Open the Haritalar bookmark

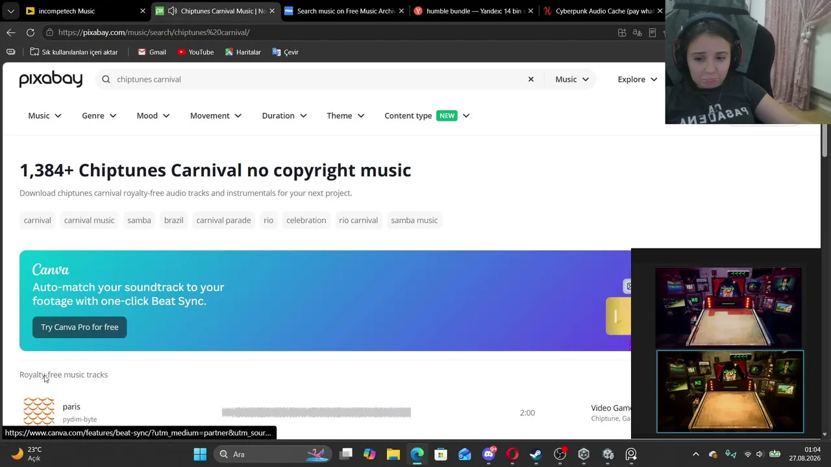[x=243, y=52]
